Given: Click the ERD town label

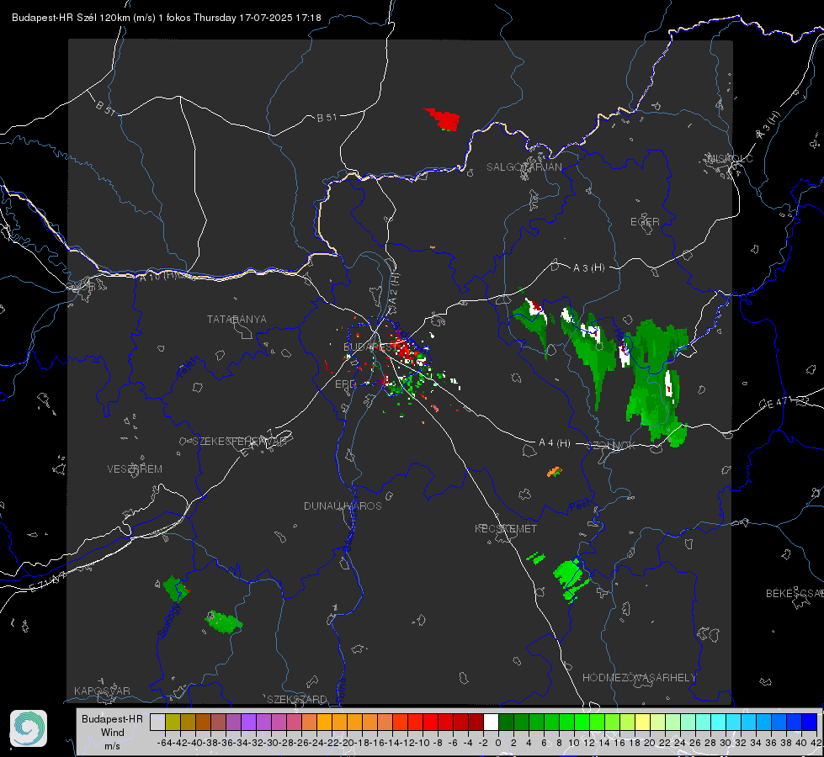Looking at the screenshot, I should pos(345,384).
